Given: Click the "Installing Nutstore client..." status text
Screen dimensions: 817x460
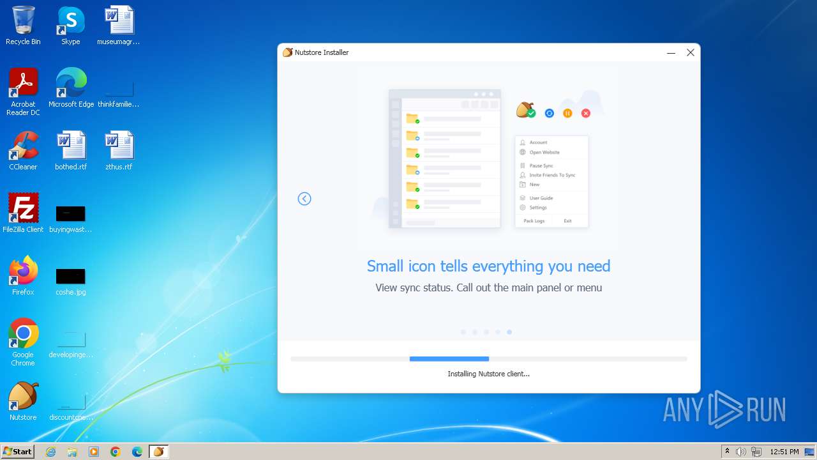Looking at the screenshot, I should click(x=489, y=374).
